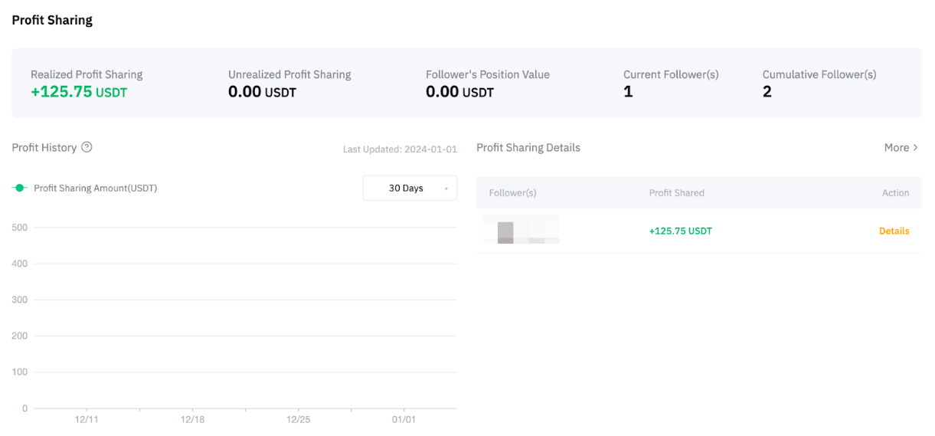
Task: Click the Action column header
Action: (x=895, y=193)
